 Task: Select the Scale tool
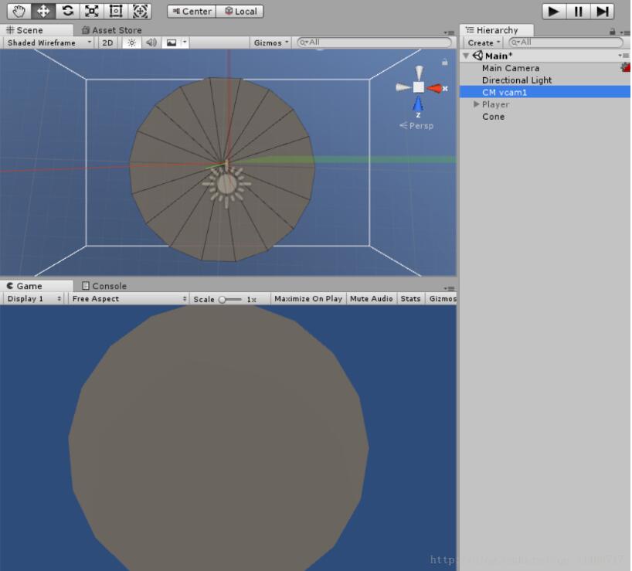click(91, 12)
